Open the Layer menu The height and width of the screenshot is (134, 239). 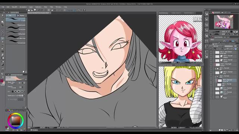click(x=31, y=7)
